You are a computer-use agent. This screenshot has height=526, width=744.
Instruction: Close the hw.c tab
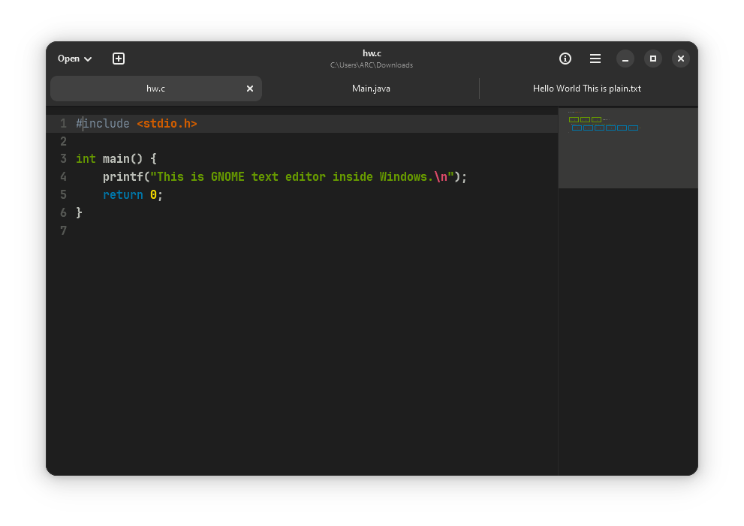coord(250,89)
